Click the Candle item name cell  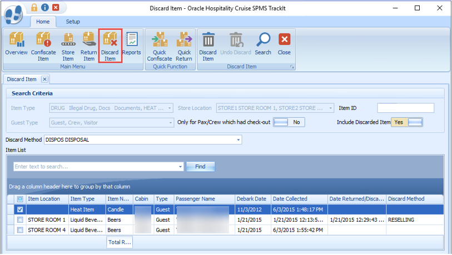pos(120,209)
